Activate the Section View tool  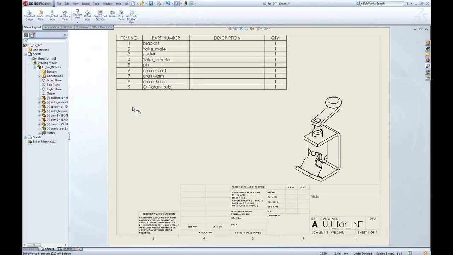[77, 14]
